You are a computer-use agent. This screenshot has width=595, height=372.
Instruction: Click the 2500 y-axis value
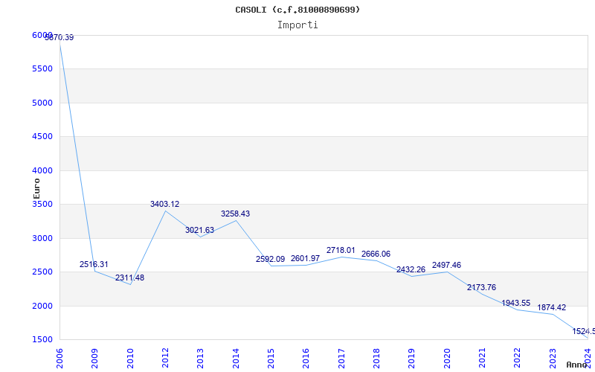click(42, 272)
